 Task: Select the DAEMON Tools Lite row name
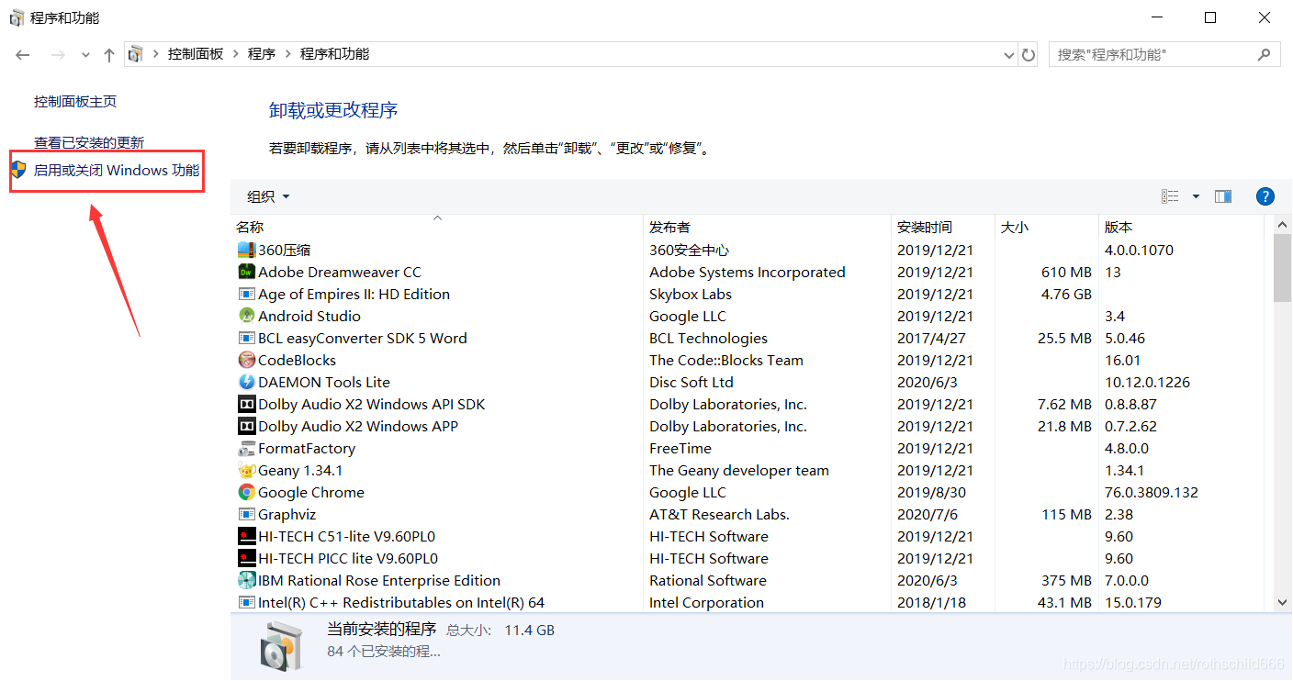324,382
